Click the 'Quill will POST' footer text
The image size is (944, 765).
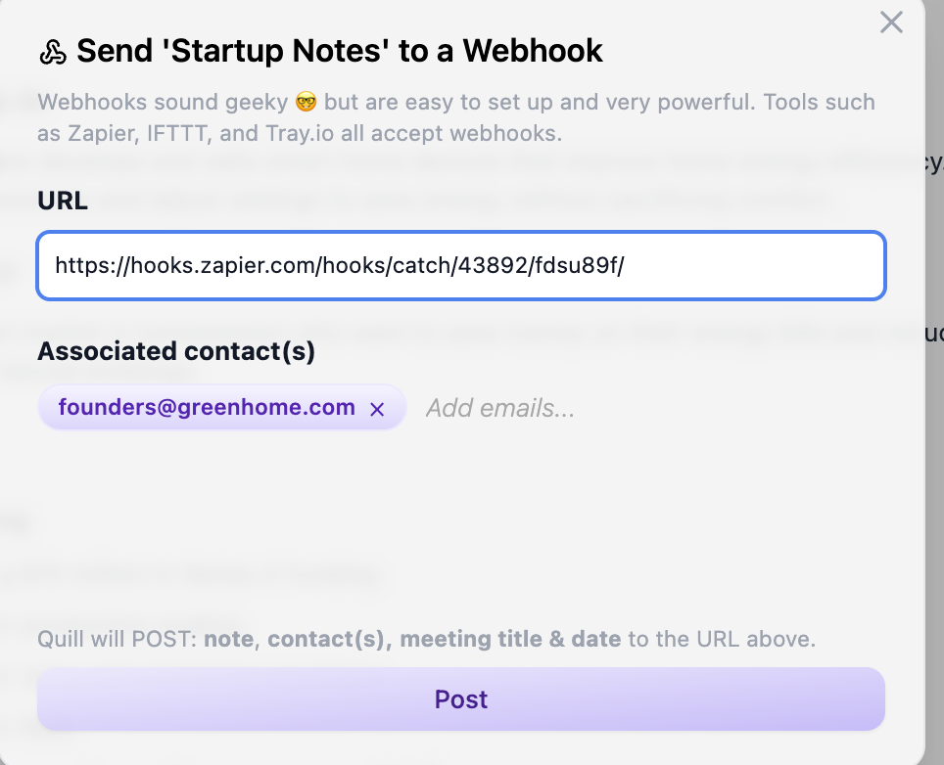(x=118, y=640)
